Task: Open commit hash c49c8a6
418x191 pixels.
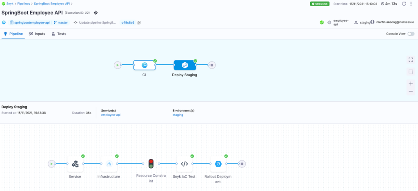Action: [128, 23]
